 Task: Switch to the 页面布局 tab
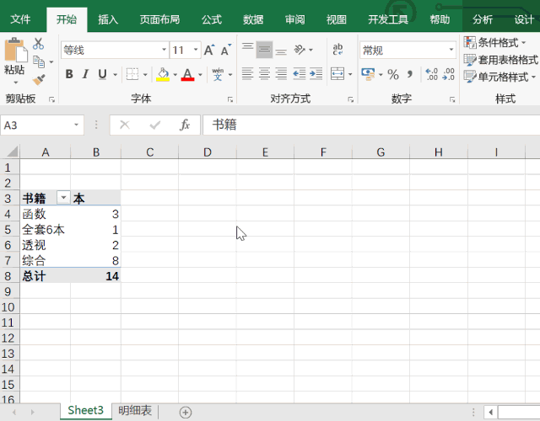[159, 19]
